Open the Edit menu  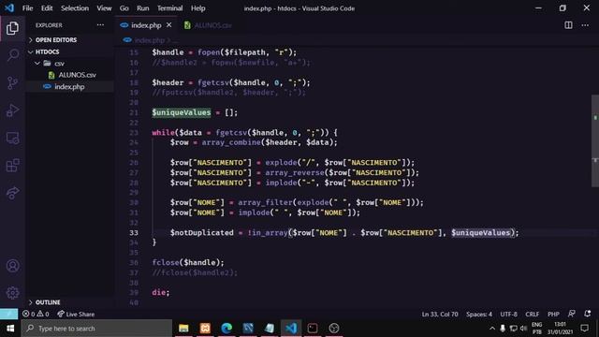tap(47, 8)
